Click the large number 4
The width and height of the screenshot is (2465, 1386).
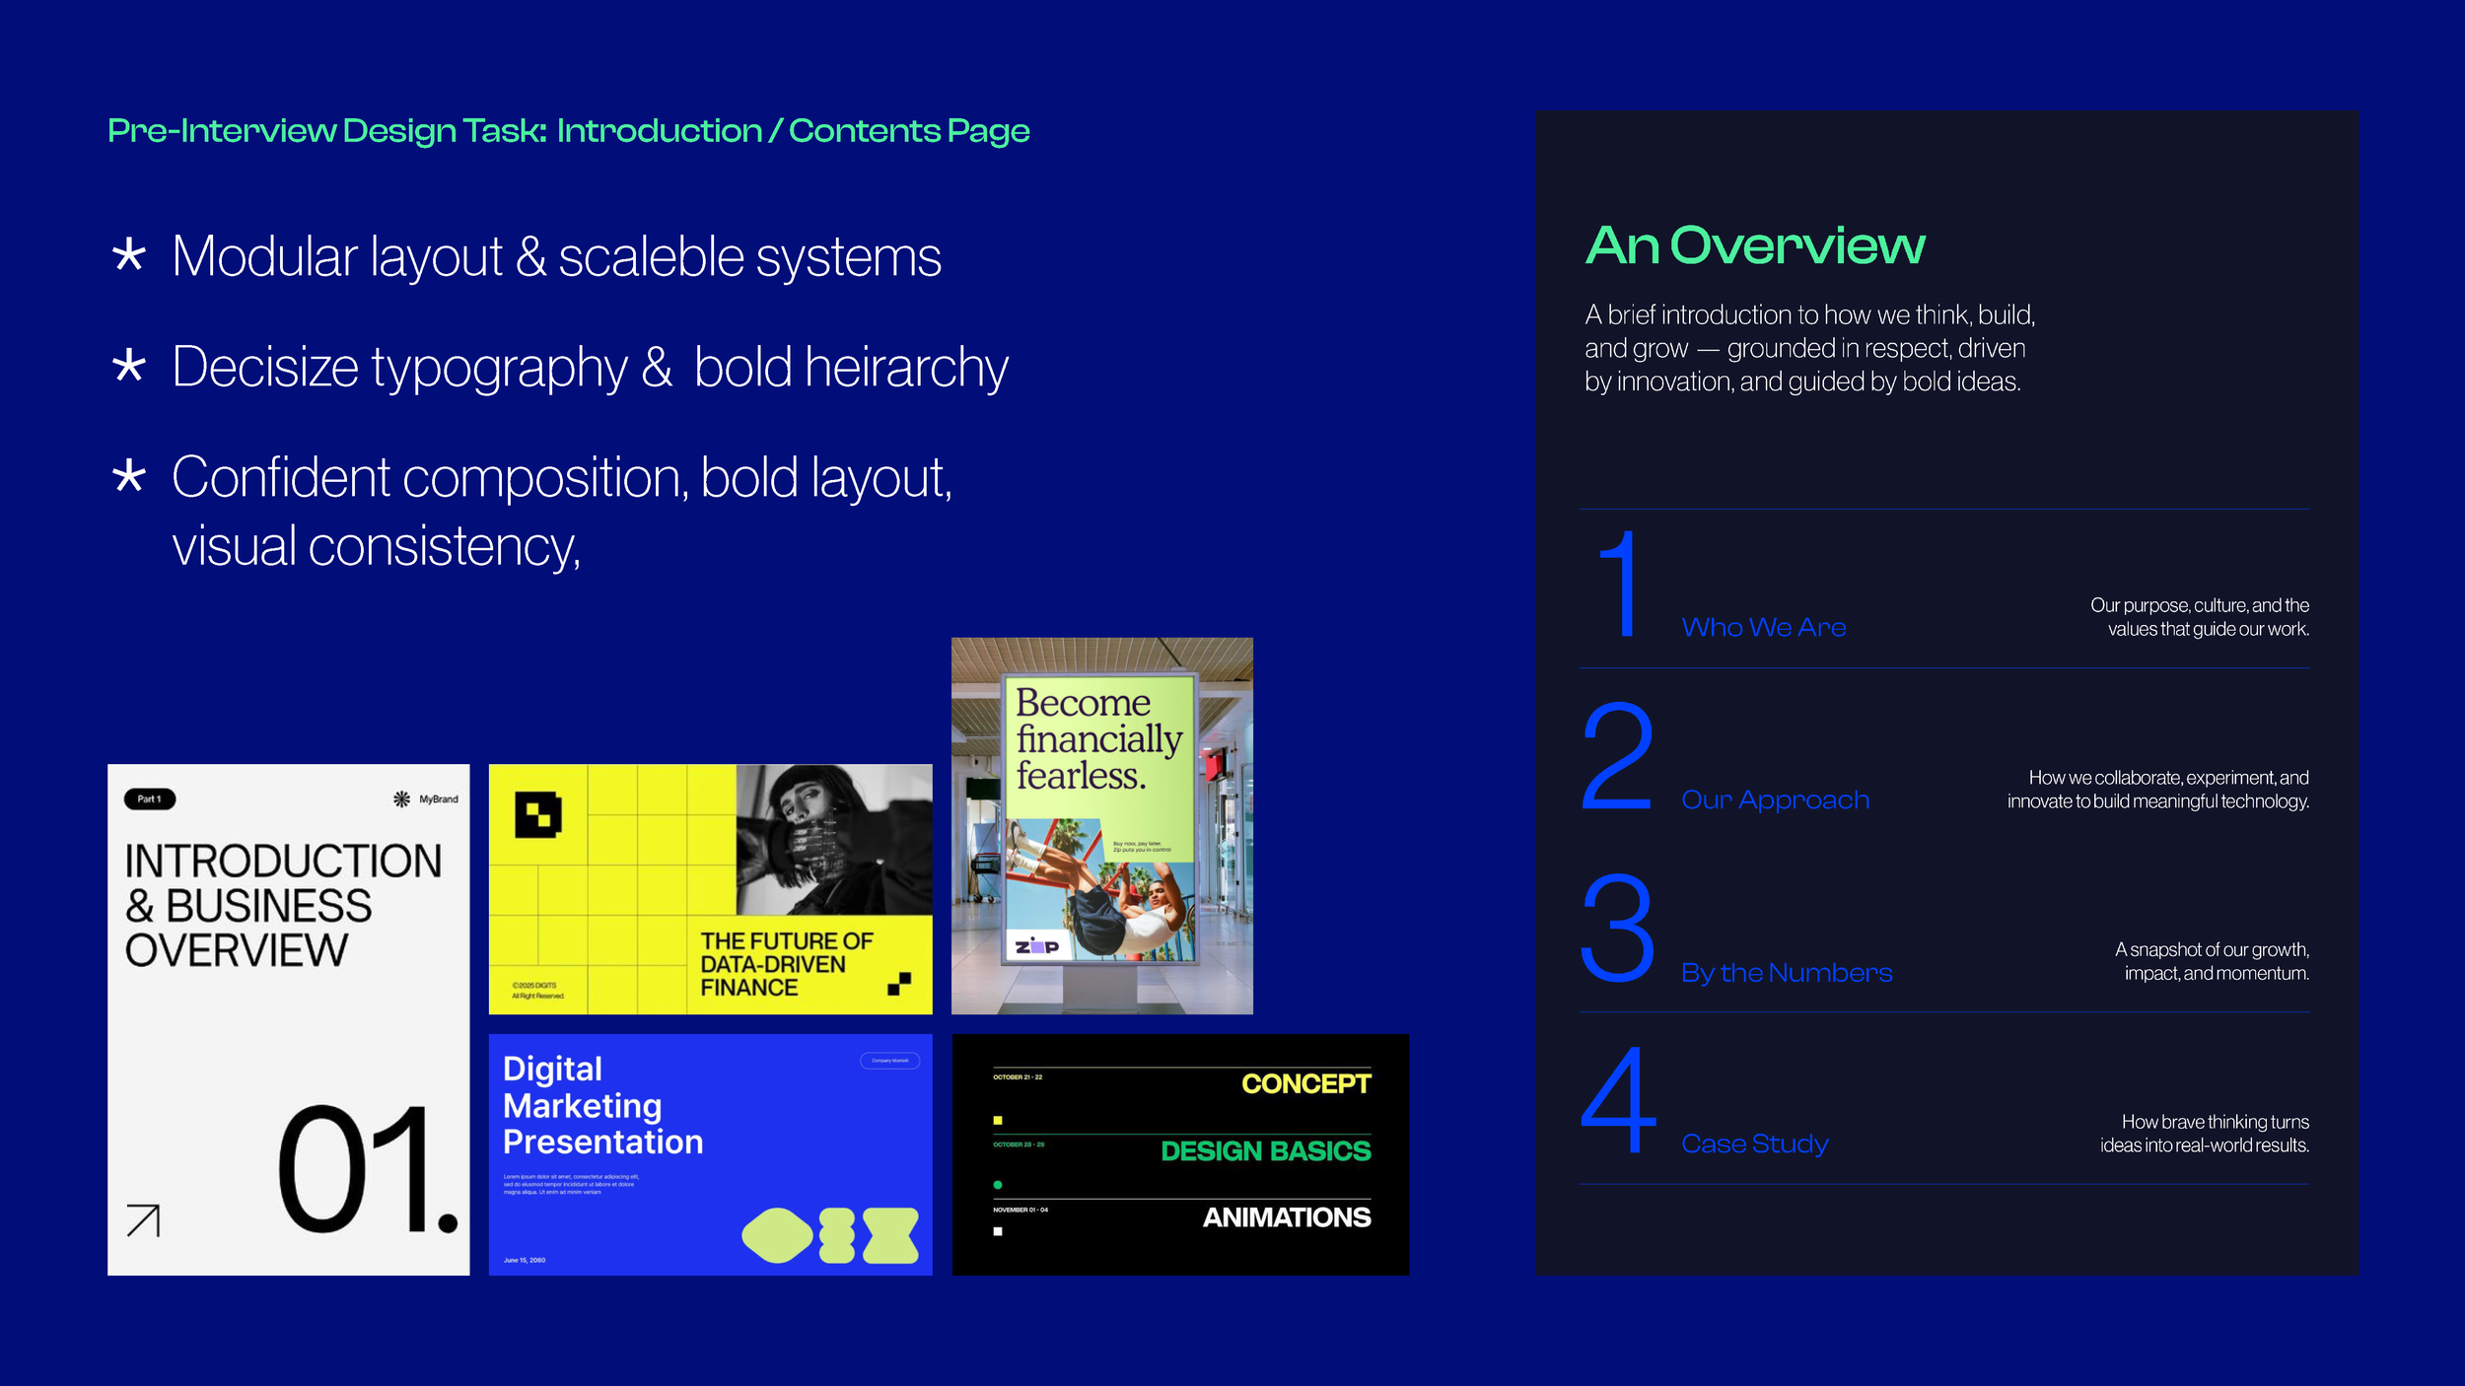1618,1100
